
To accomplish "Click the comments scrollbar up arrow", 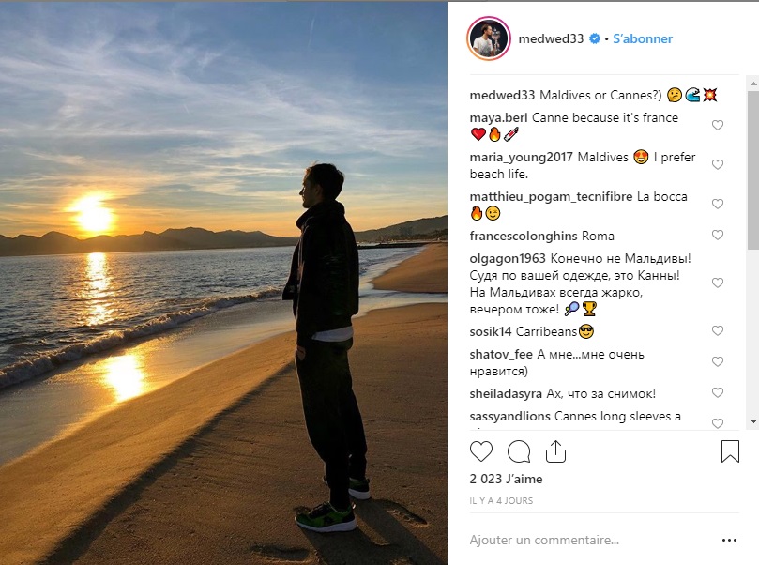I will click(753, 84).
